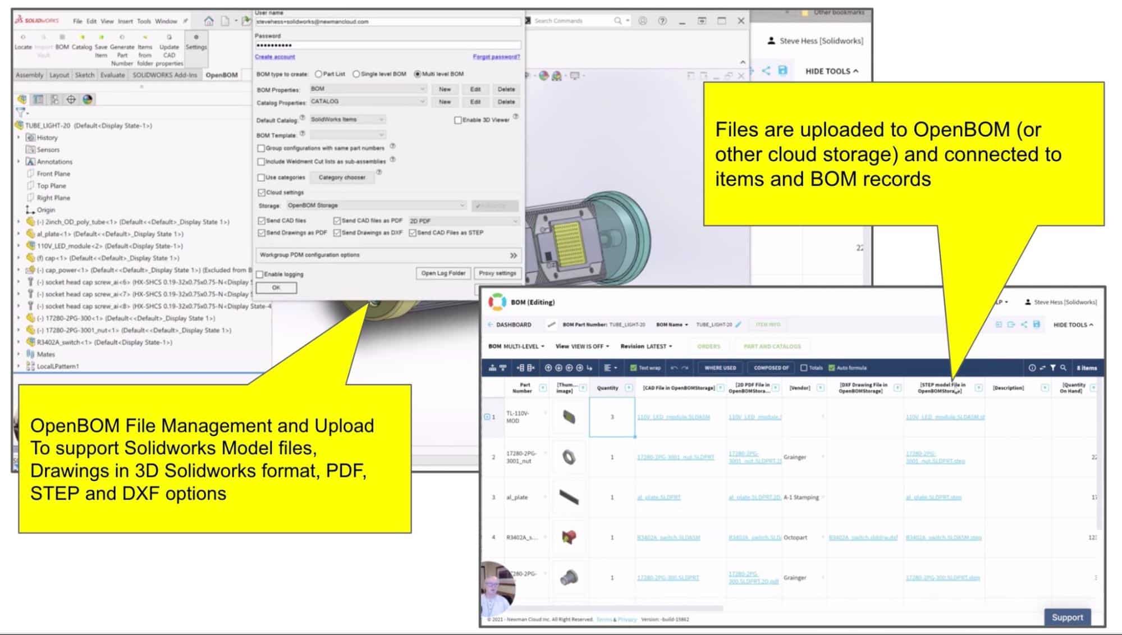Click OK in the settings dialog
Image resolution: width=1122 pixels, height=635 pixels.
276,287
